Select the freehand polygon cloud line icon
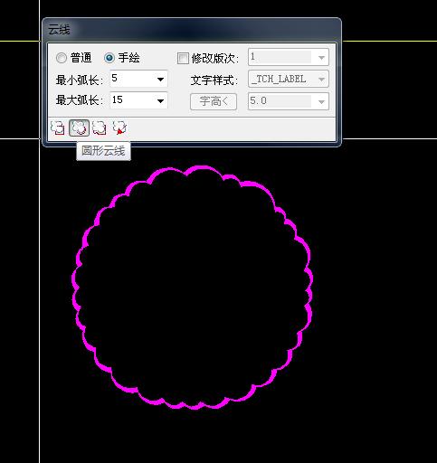437x463 pixels. click(x=100, y=128)
